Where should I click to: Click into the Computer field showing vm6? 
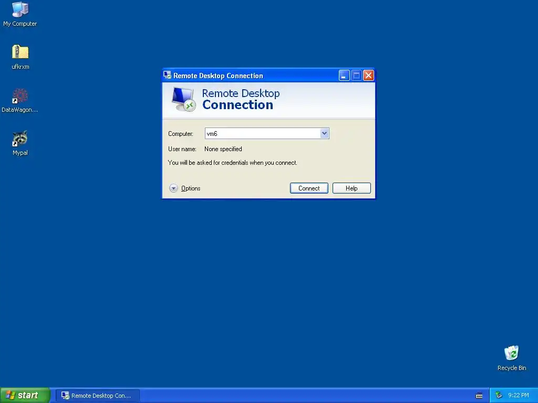(x=263, y=133)
